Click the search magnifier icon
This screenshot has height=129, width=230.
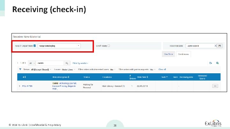[x=67, y=63]
